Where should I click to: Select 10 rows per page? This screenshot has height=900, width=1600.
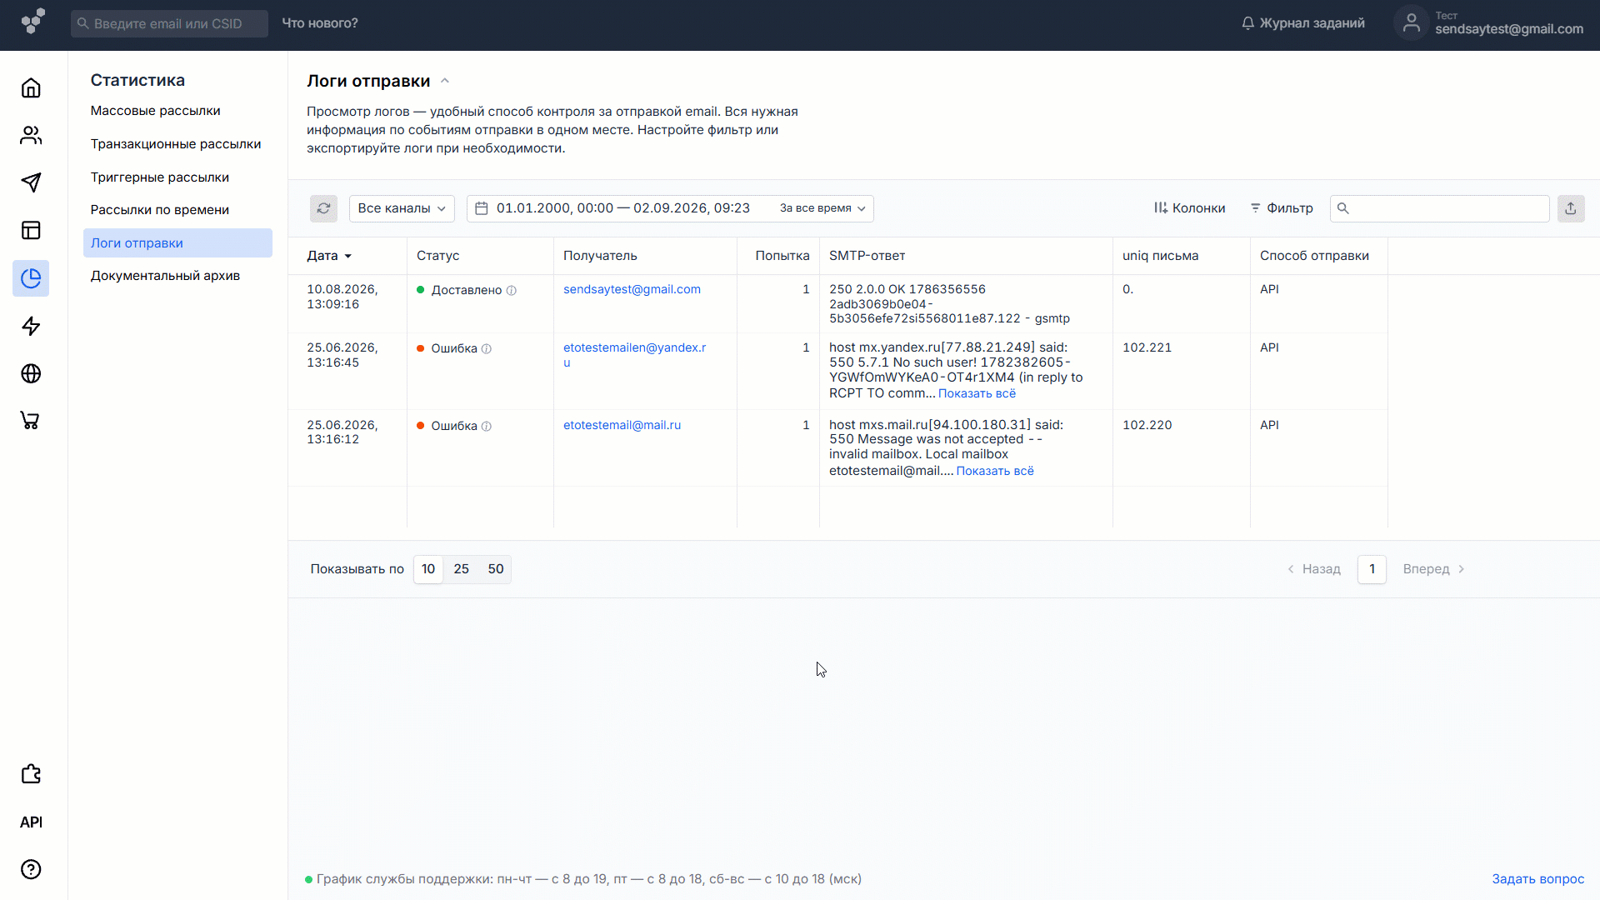(428, 569)
